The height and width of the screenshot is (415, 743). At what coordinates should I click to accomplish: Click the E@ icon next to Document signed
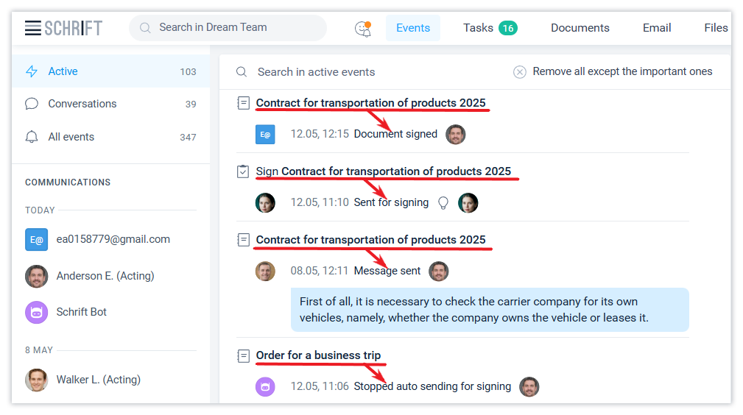(265, 135)
